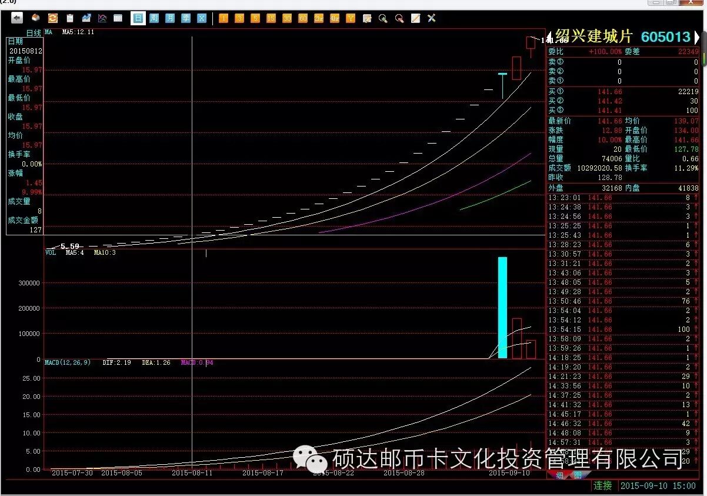Click the orange refresh icon

[x=53, y=18]
